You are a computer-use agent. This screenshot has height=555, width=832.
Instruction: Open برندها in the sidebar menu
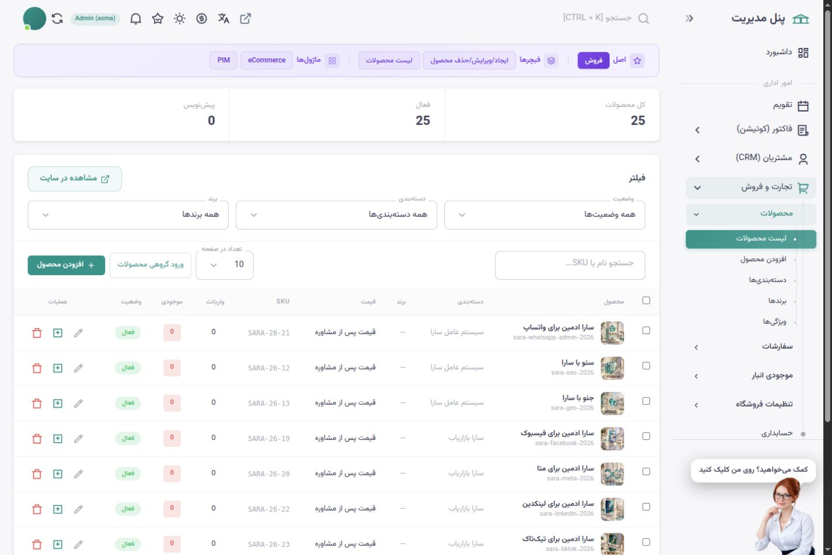pyautogui.click(x=777, y=301)
